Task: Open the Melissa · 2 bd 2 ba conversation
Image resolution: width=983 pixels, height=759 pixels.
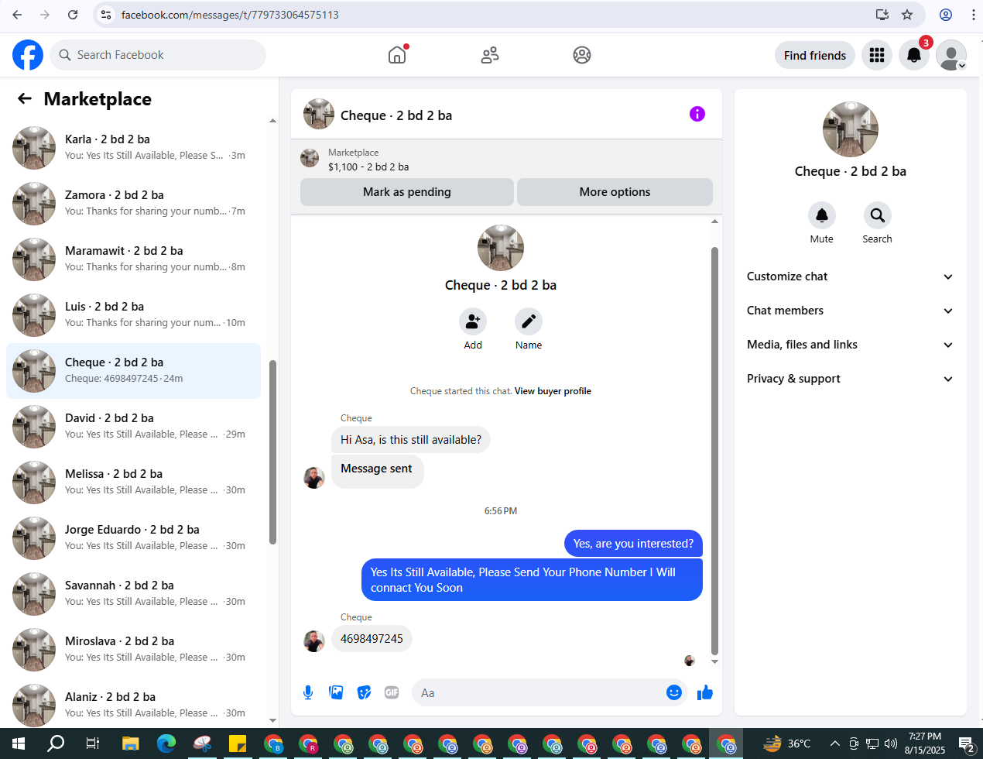Action: (x=133, y=483)
